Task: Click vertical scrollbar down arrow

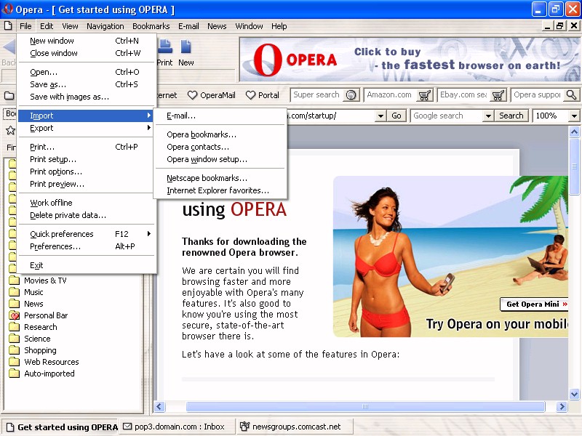Action: tap(574, 394)
